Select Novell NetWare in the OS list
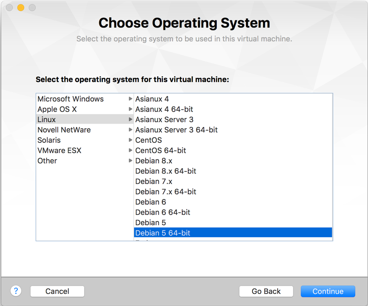 [85, 130]
